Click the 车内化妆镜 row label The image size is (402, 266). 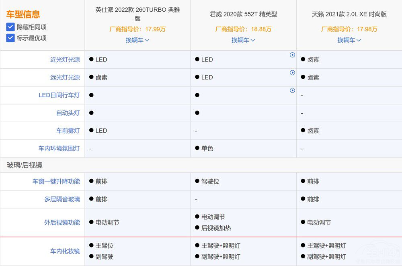pos(65,251)
